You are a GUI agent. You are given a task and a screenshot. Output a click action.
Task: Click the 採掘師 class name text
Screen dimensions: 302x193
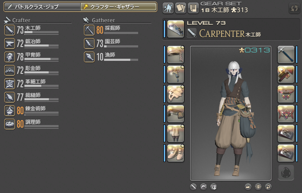click(x=112, y=28)
